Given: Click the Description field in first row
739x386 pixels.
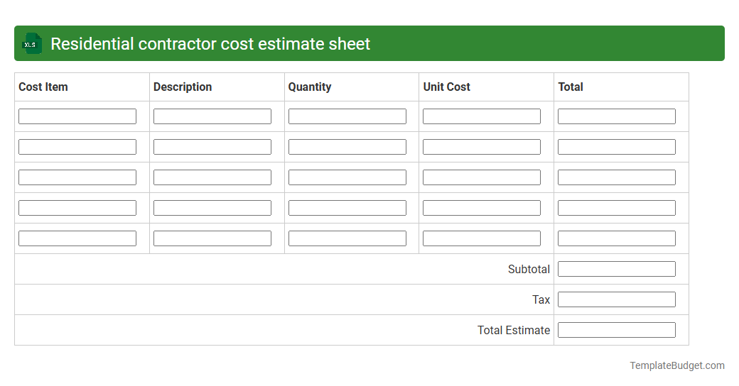Looking at the screenshot, I should click(x=212, y=116).
